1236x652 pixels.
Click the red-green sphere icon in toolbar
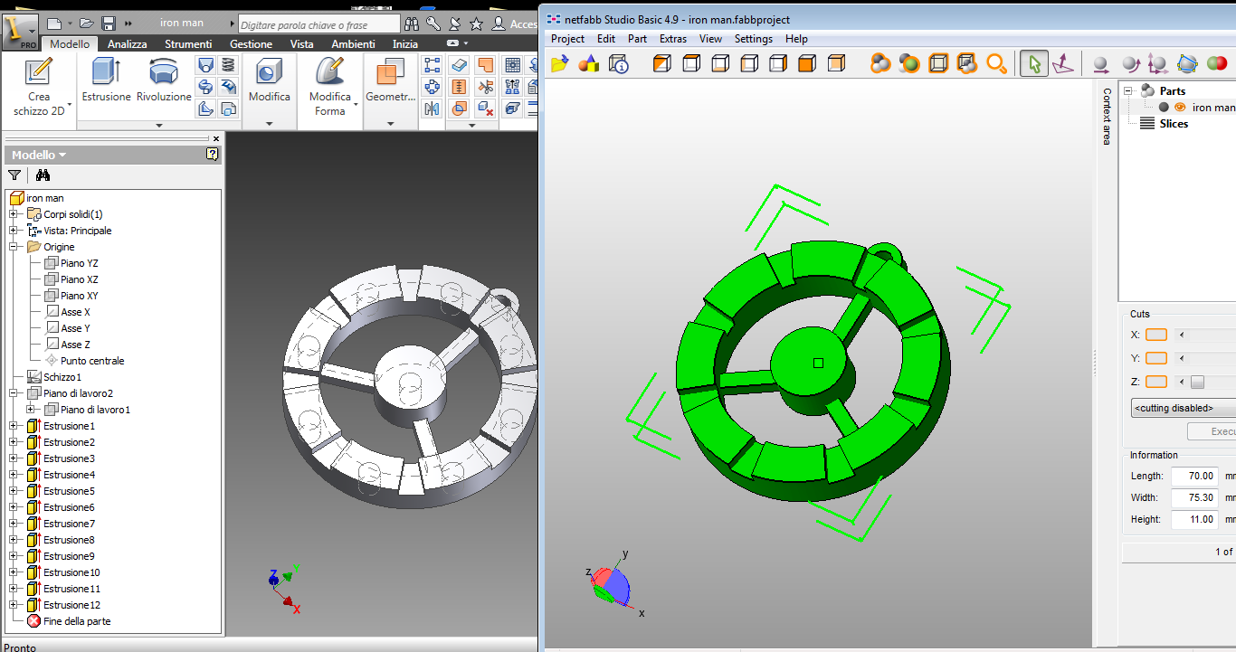1216,63
